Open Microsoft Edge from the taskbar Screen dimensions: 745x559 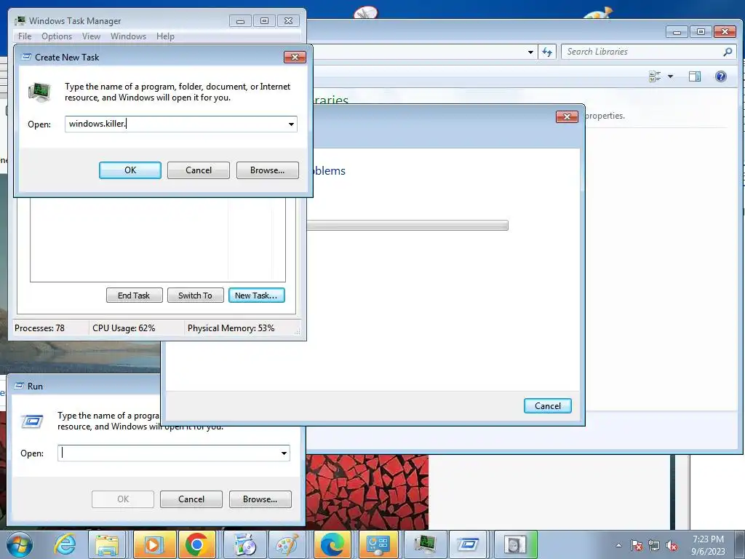click(x=332, y=544)
